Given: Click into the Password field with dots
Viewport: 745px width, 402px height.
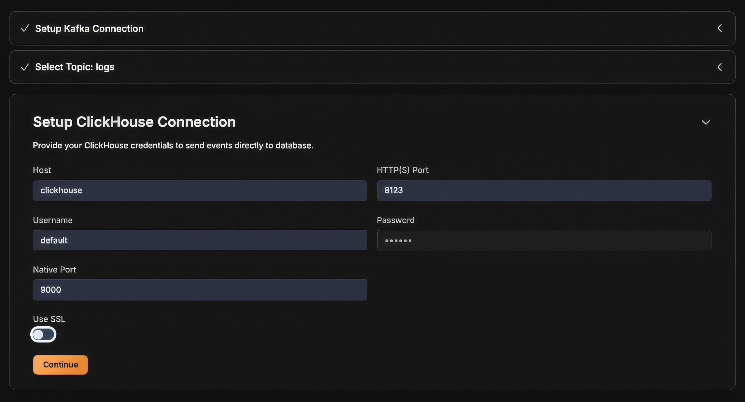Looking at the screenshot, I should [544, 240].
